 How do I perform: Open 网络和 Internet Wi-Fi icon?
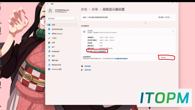tap(49, 34)
